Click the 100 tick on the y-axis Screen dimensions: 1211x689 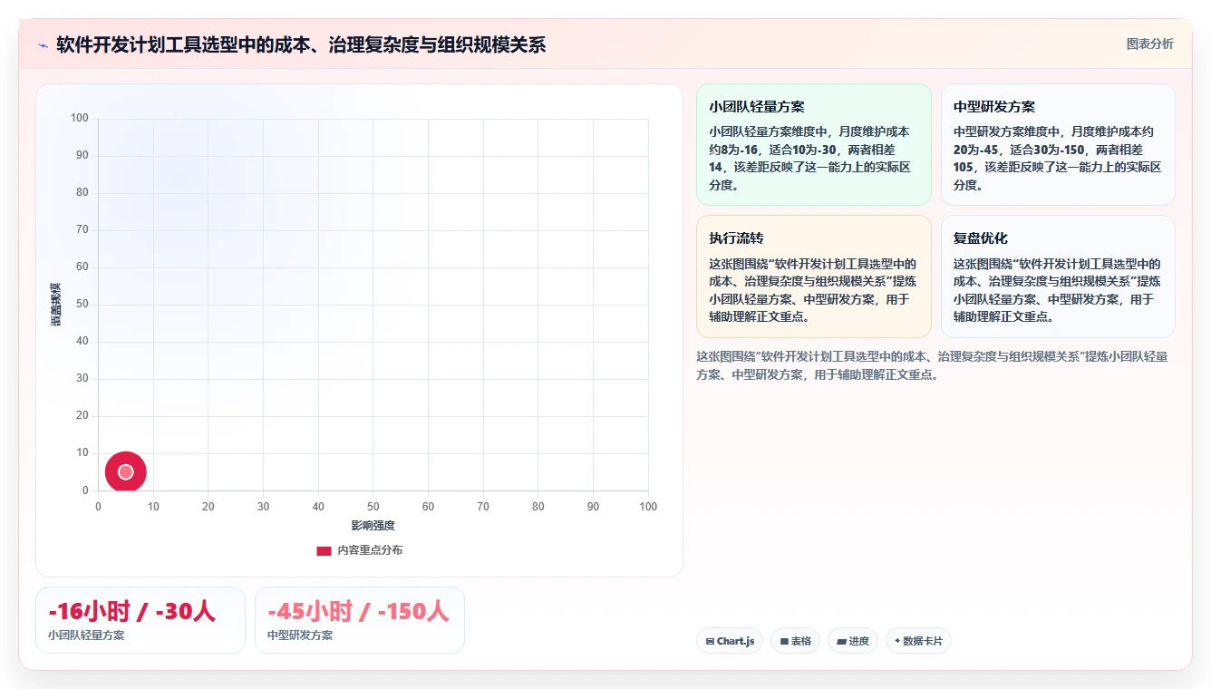click(x=80, y=118)
